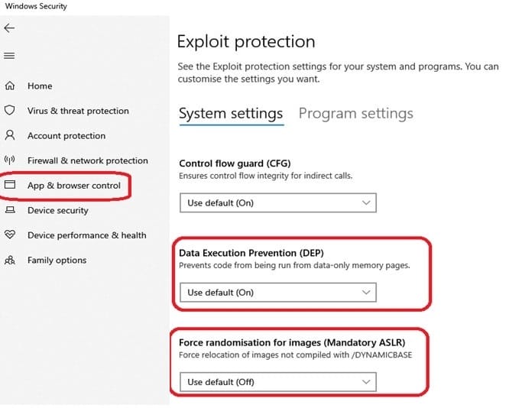
Task: Open Virus & threat protection page
Action: pos(78,111)
